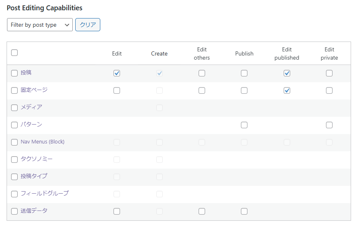Click the Edit published column header
This screenshot has height=229, width=356.
287,53
